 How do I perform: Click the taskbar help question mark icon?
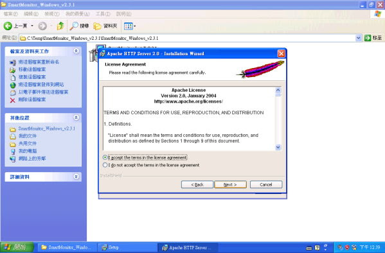pos(317,248)
